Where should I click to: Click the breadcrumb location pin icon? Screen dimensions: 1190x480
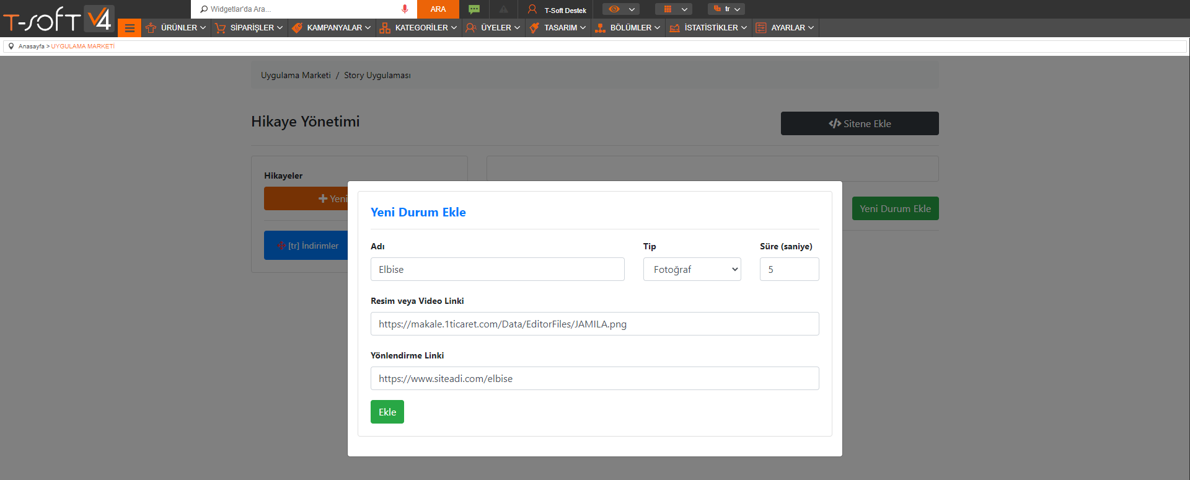(11, 46)
